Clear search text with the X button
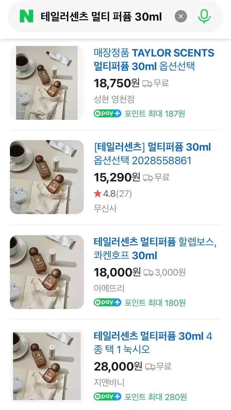This screenshot has width=231, height=410. 181,16
